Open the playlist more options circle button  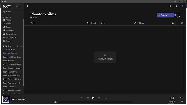click(178, 15)
